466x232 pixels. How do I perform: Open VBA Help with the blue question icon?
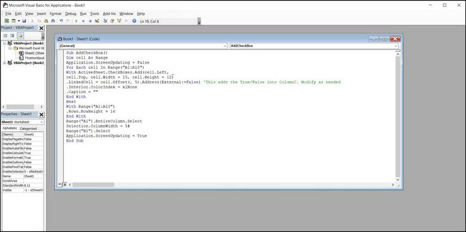tap(134, 21)
